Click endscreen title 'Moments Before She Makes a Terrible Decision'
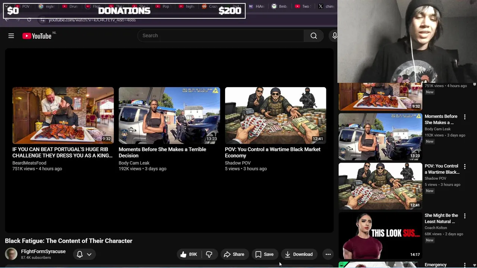This screenshot has width=477, height=268. click(x=162, y=153)
